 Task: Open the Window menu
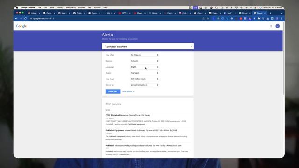coord(97,7)
